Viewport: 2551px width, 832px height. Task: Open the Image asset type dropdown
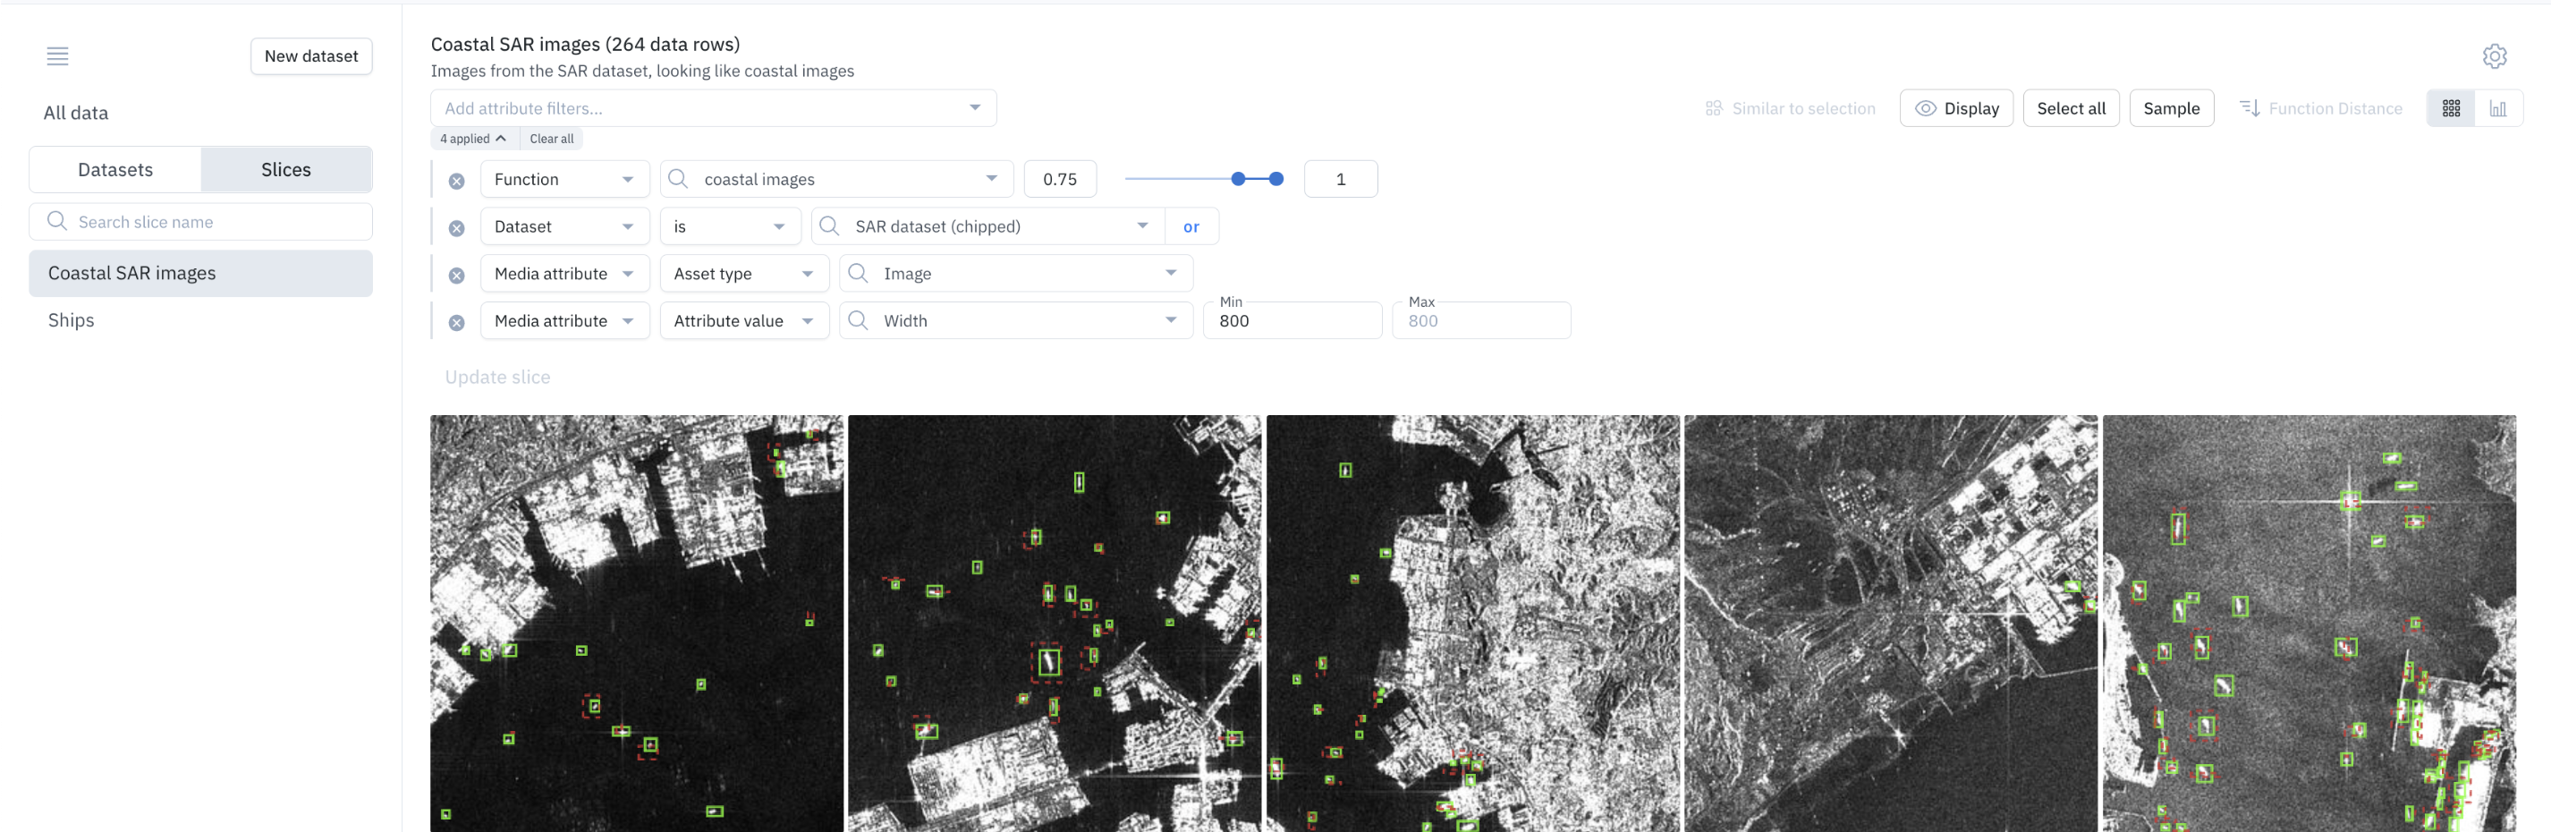(x=1016, y=274)
